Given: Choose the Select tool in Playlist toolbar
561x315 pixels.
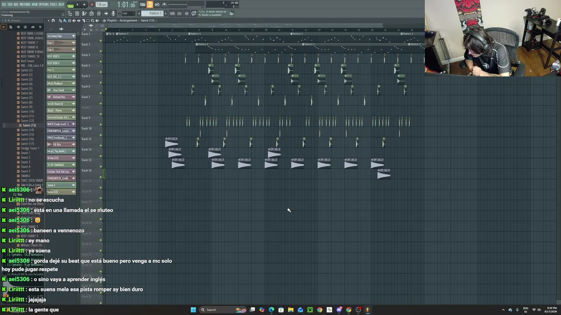Looking at the screenshot, I should click(x=88, y=21).
